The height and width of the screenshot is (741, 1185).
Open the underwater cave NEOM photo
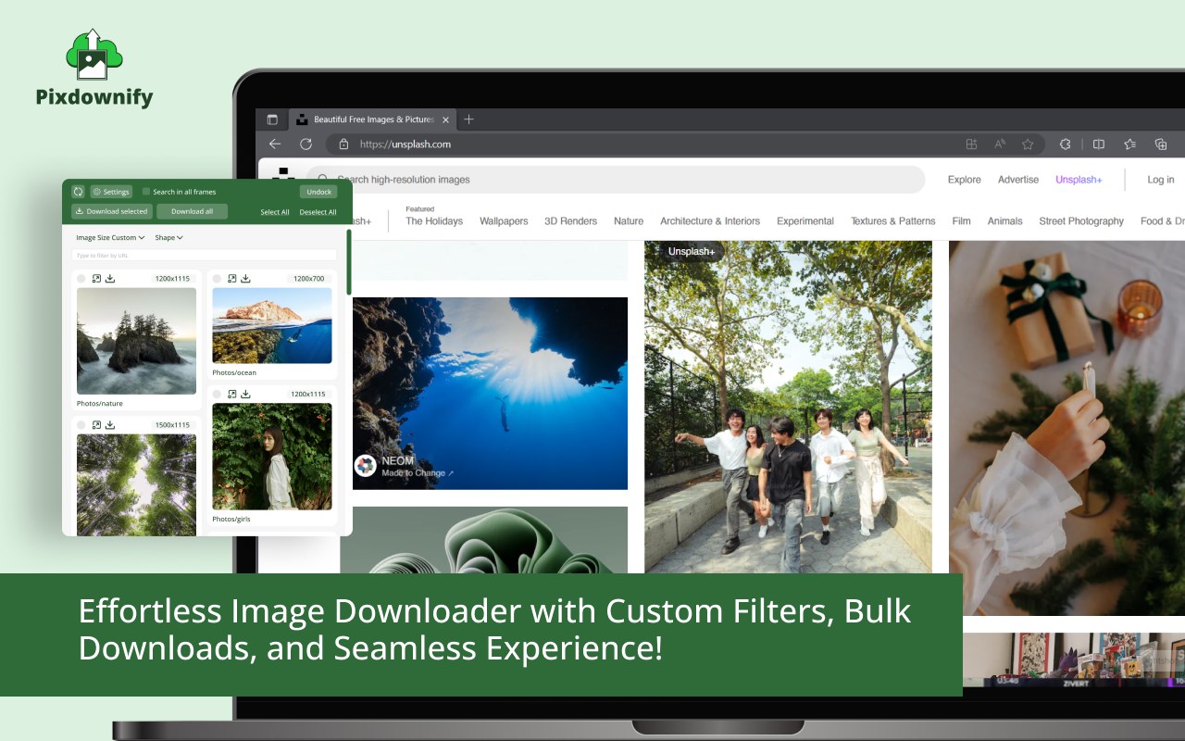[x=490, y=393]
